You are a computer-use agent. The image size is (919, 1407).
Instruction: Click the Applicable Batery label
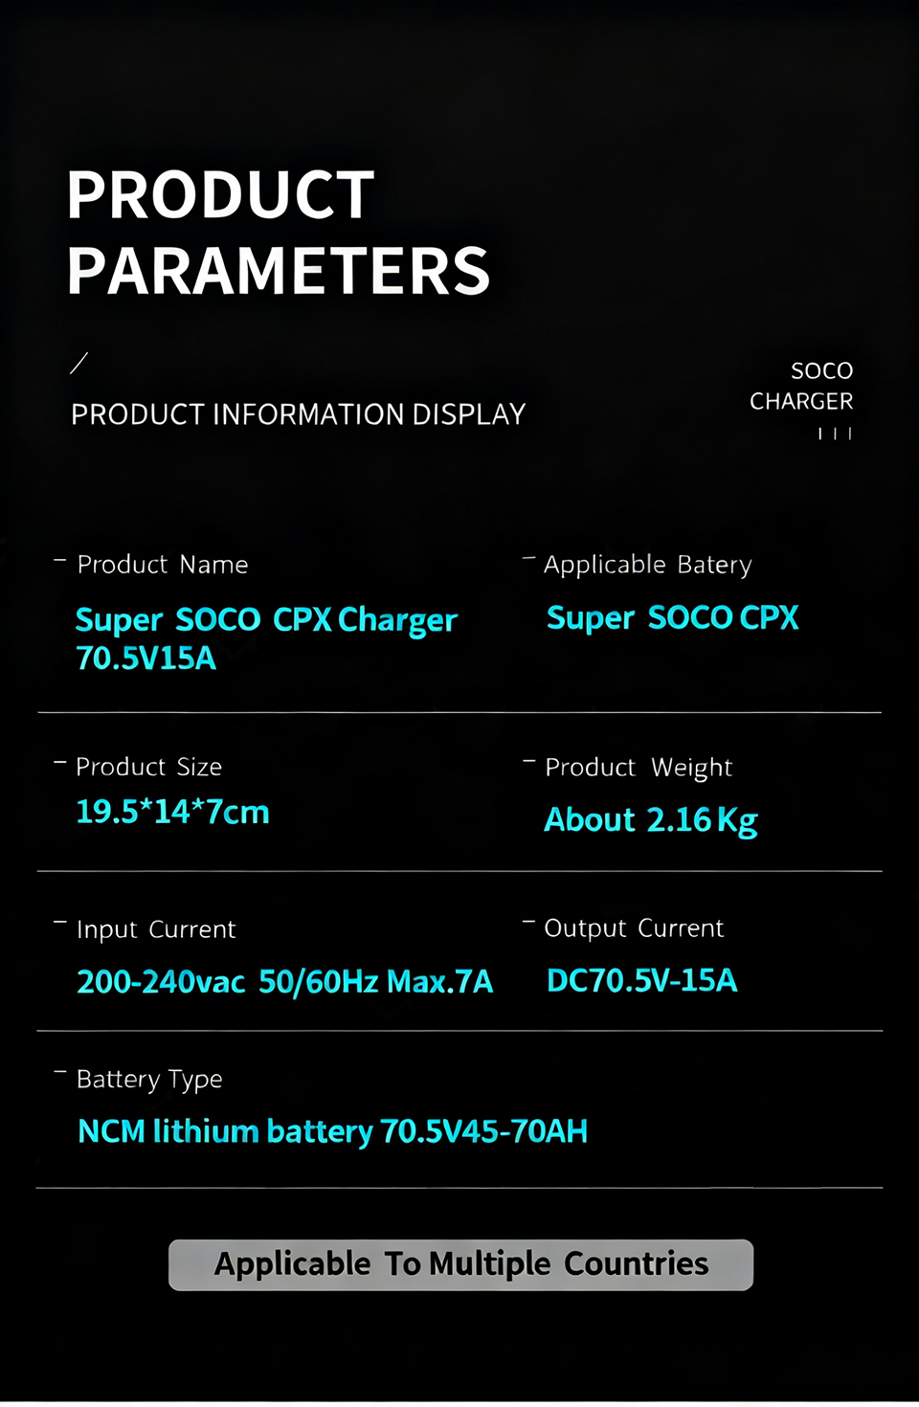[x=647, y=565]
